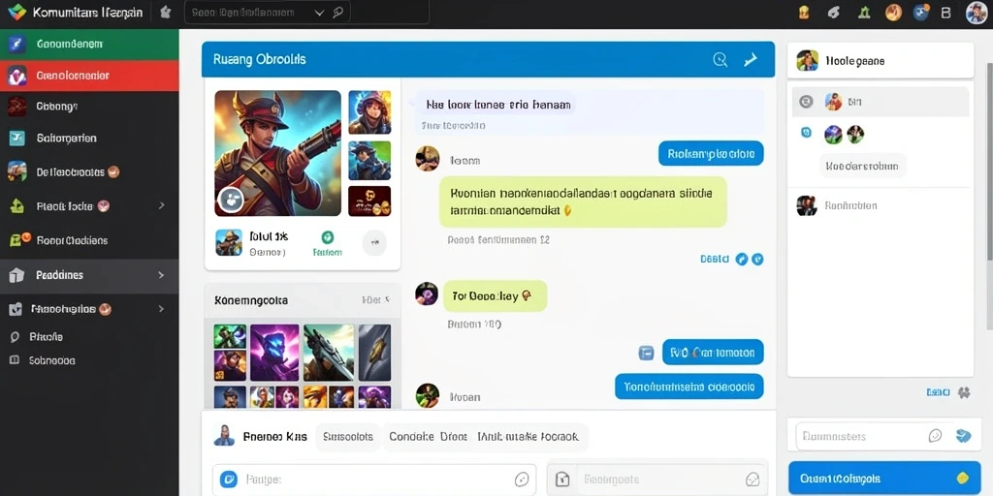Open the dropdown chevron in the top search box
The width and height of the screenshot is (993, 496).
point(319,13)
